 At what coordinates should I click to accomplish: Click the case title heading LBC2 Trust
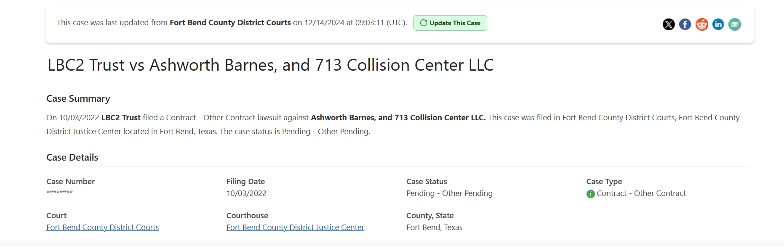point(271,65)
